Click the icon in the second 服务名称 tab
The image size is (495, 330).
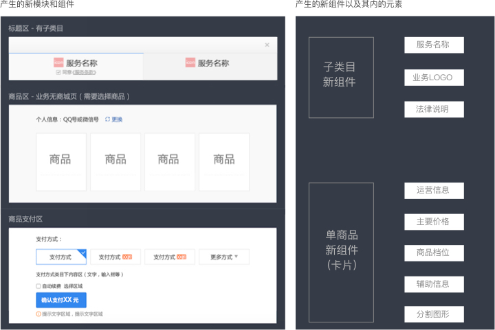[x=190, y=62]
